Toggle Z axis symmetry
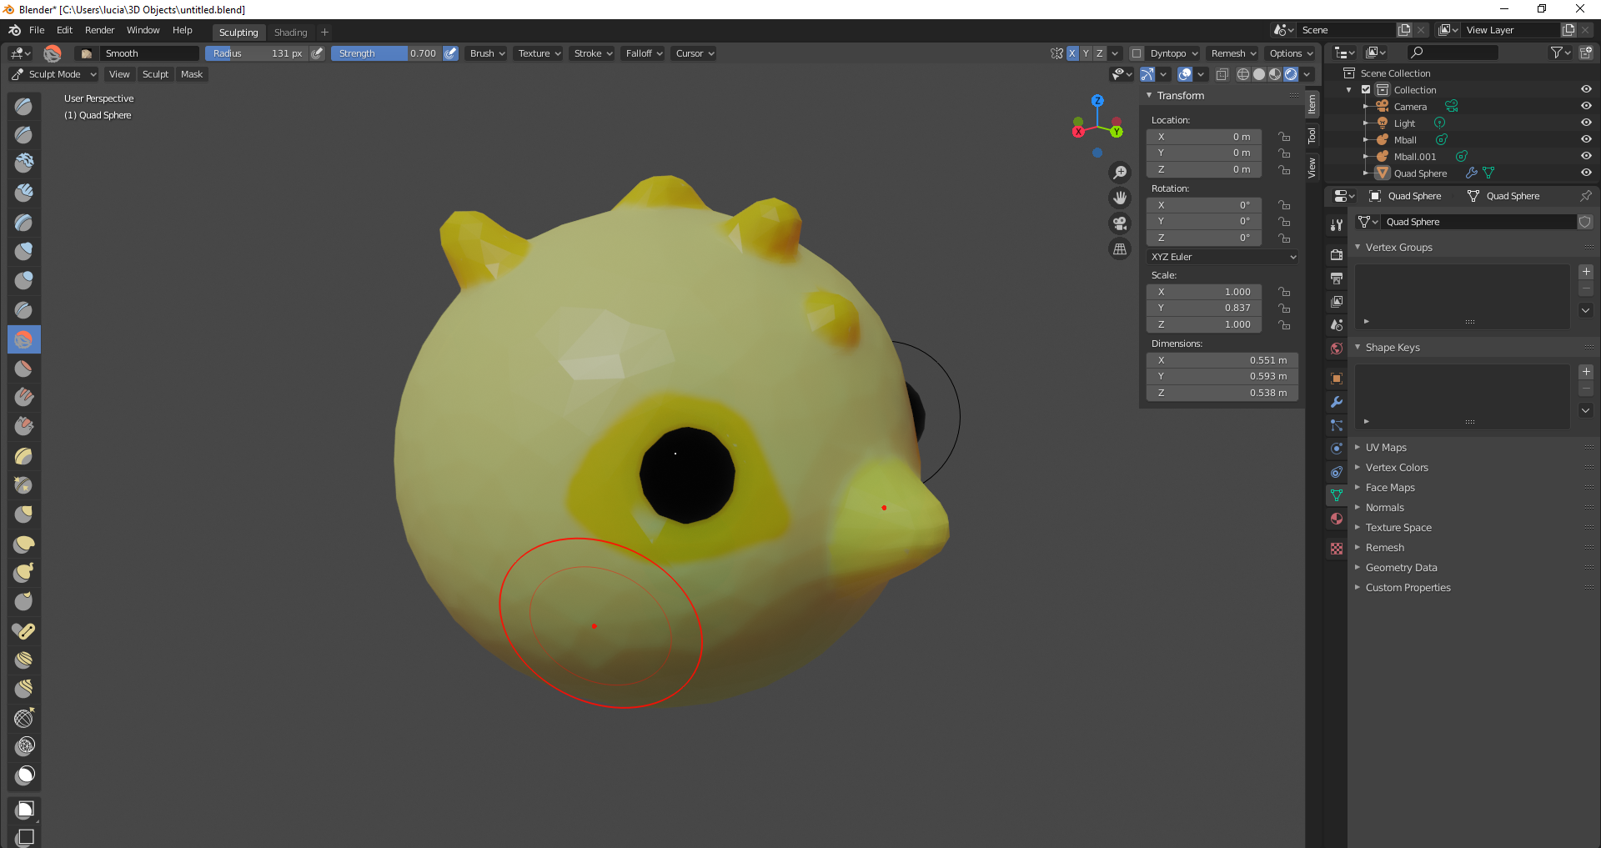Screen dimensions: 1601x848 (x=1100, y=53)
